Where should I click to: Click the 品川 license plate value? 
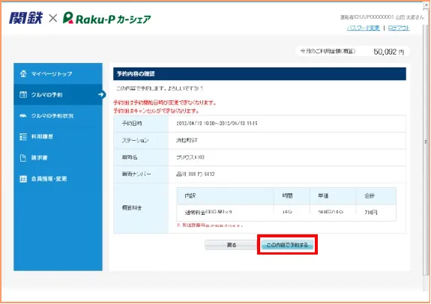196,174
